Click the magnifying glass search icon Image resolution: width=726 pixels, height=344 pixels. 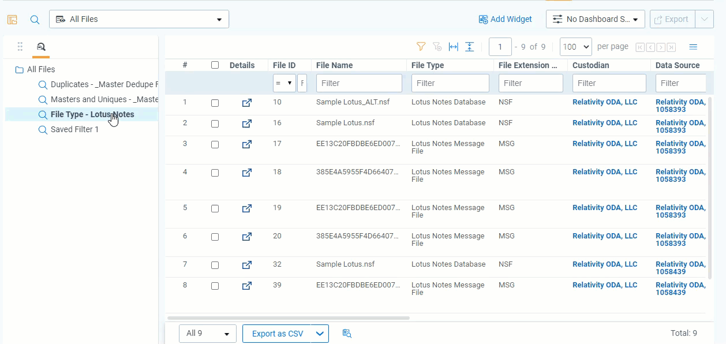[35, 20]
